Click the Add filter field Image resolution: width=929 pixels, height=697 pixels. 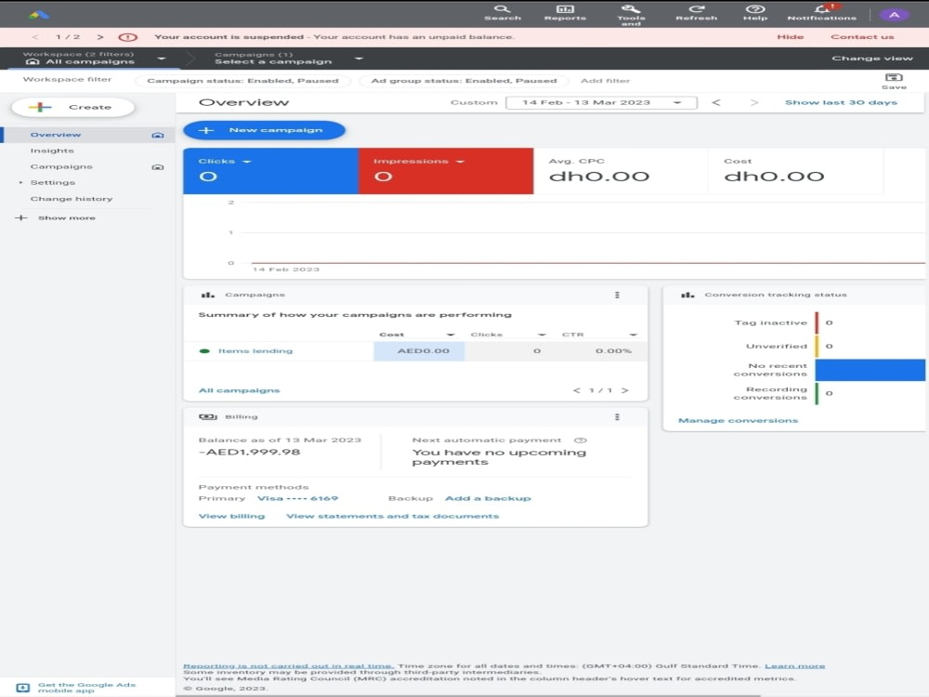click(606, 81)
